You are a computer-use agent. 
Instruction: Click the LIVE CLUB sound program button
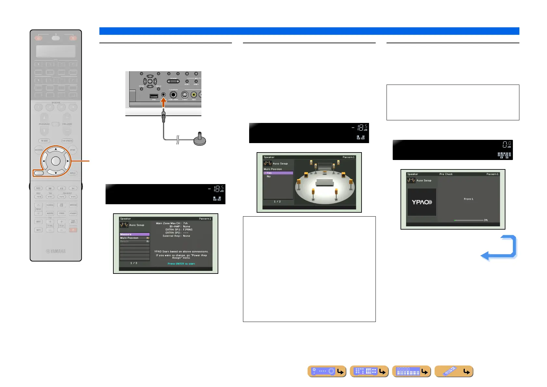tap(62, 205)
